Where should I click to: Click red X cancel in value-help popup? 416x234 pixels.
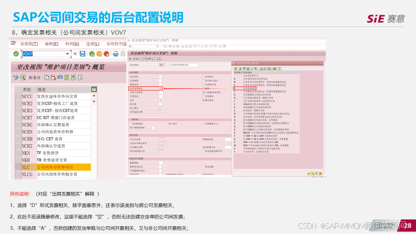click(320, 174)
